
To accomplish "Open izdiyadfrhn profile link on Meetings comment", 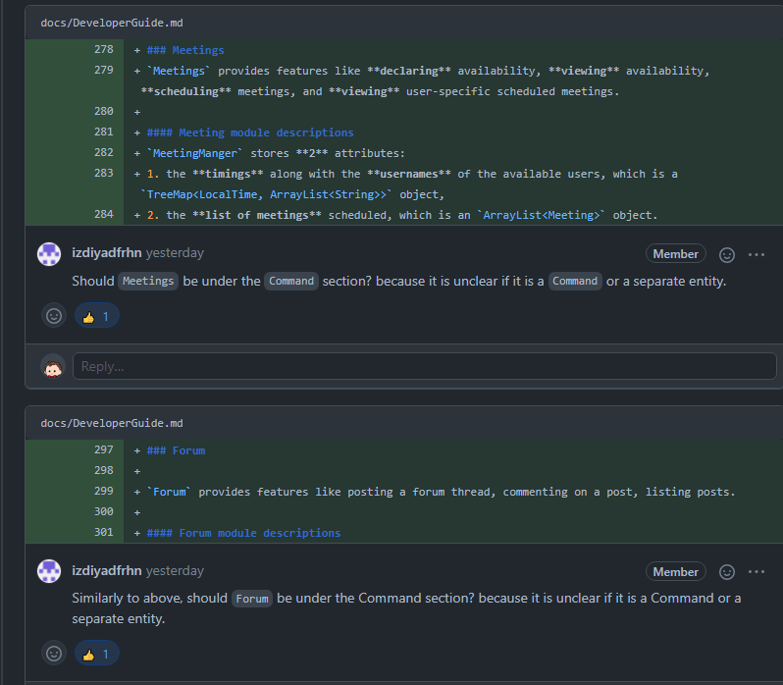I will [107, 252].
